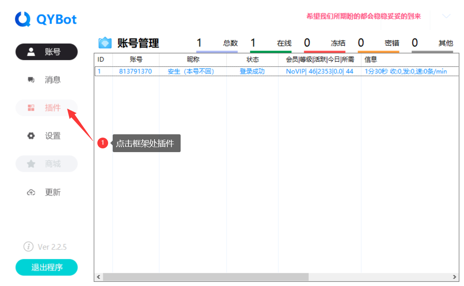Click the horizontal scrollbar right arrow
464x286 pixels.
(454, 276)
